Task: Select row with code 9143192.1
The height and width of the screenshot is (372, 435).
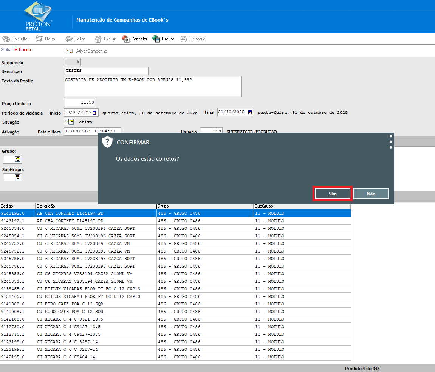Action: (x=175, y=221)
